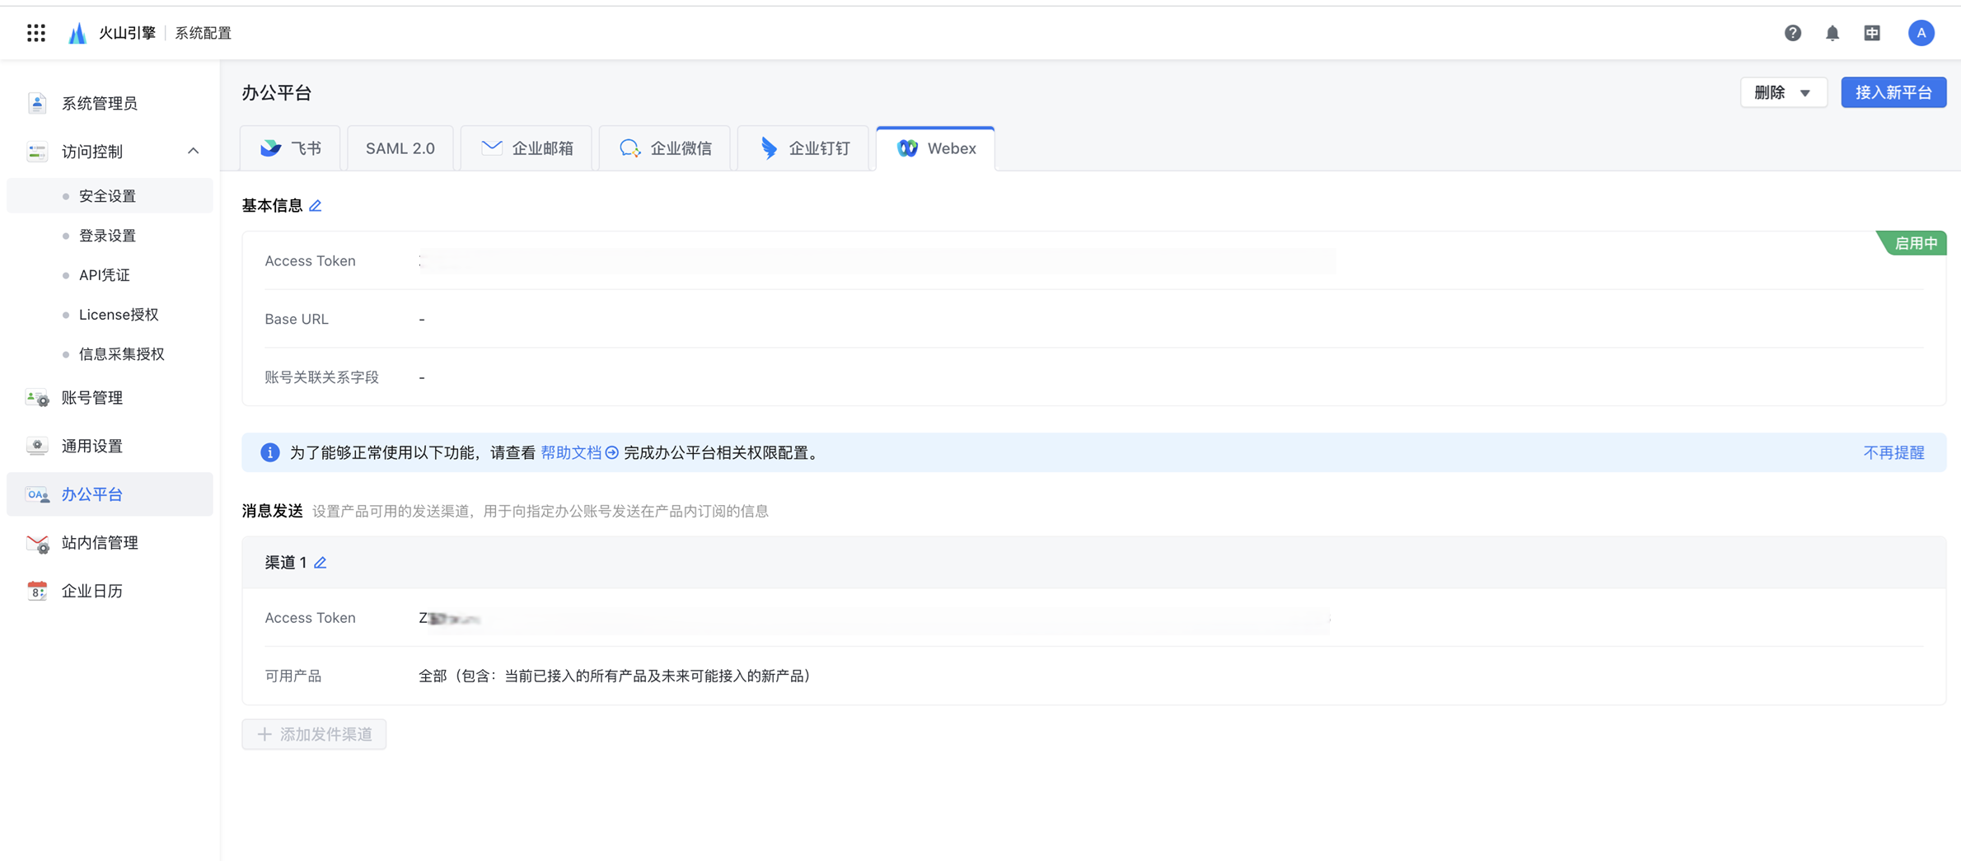The image size is (1961, 861).
Task: Switch to the 飞书 tab
Action: point(291,148)
